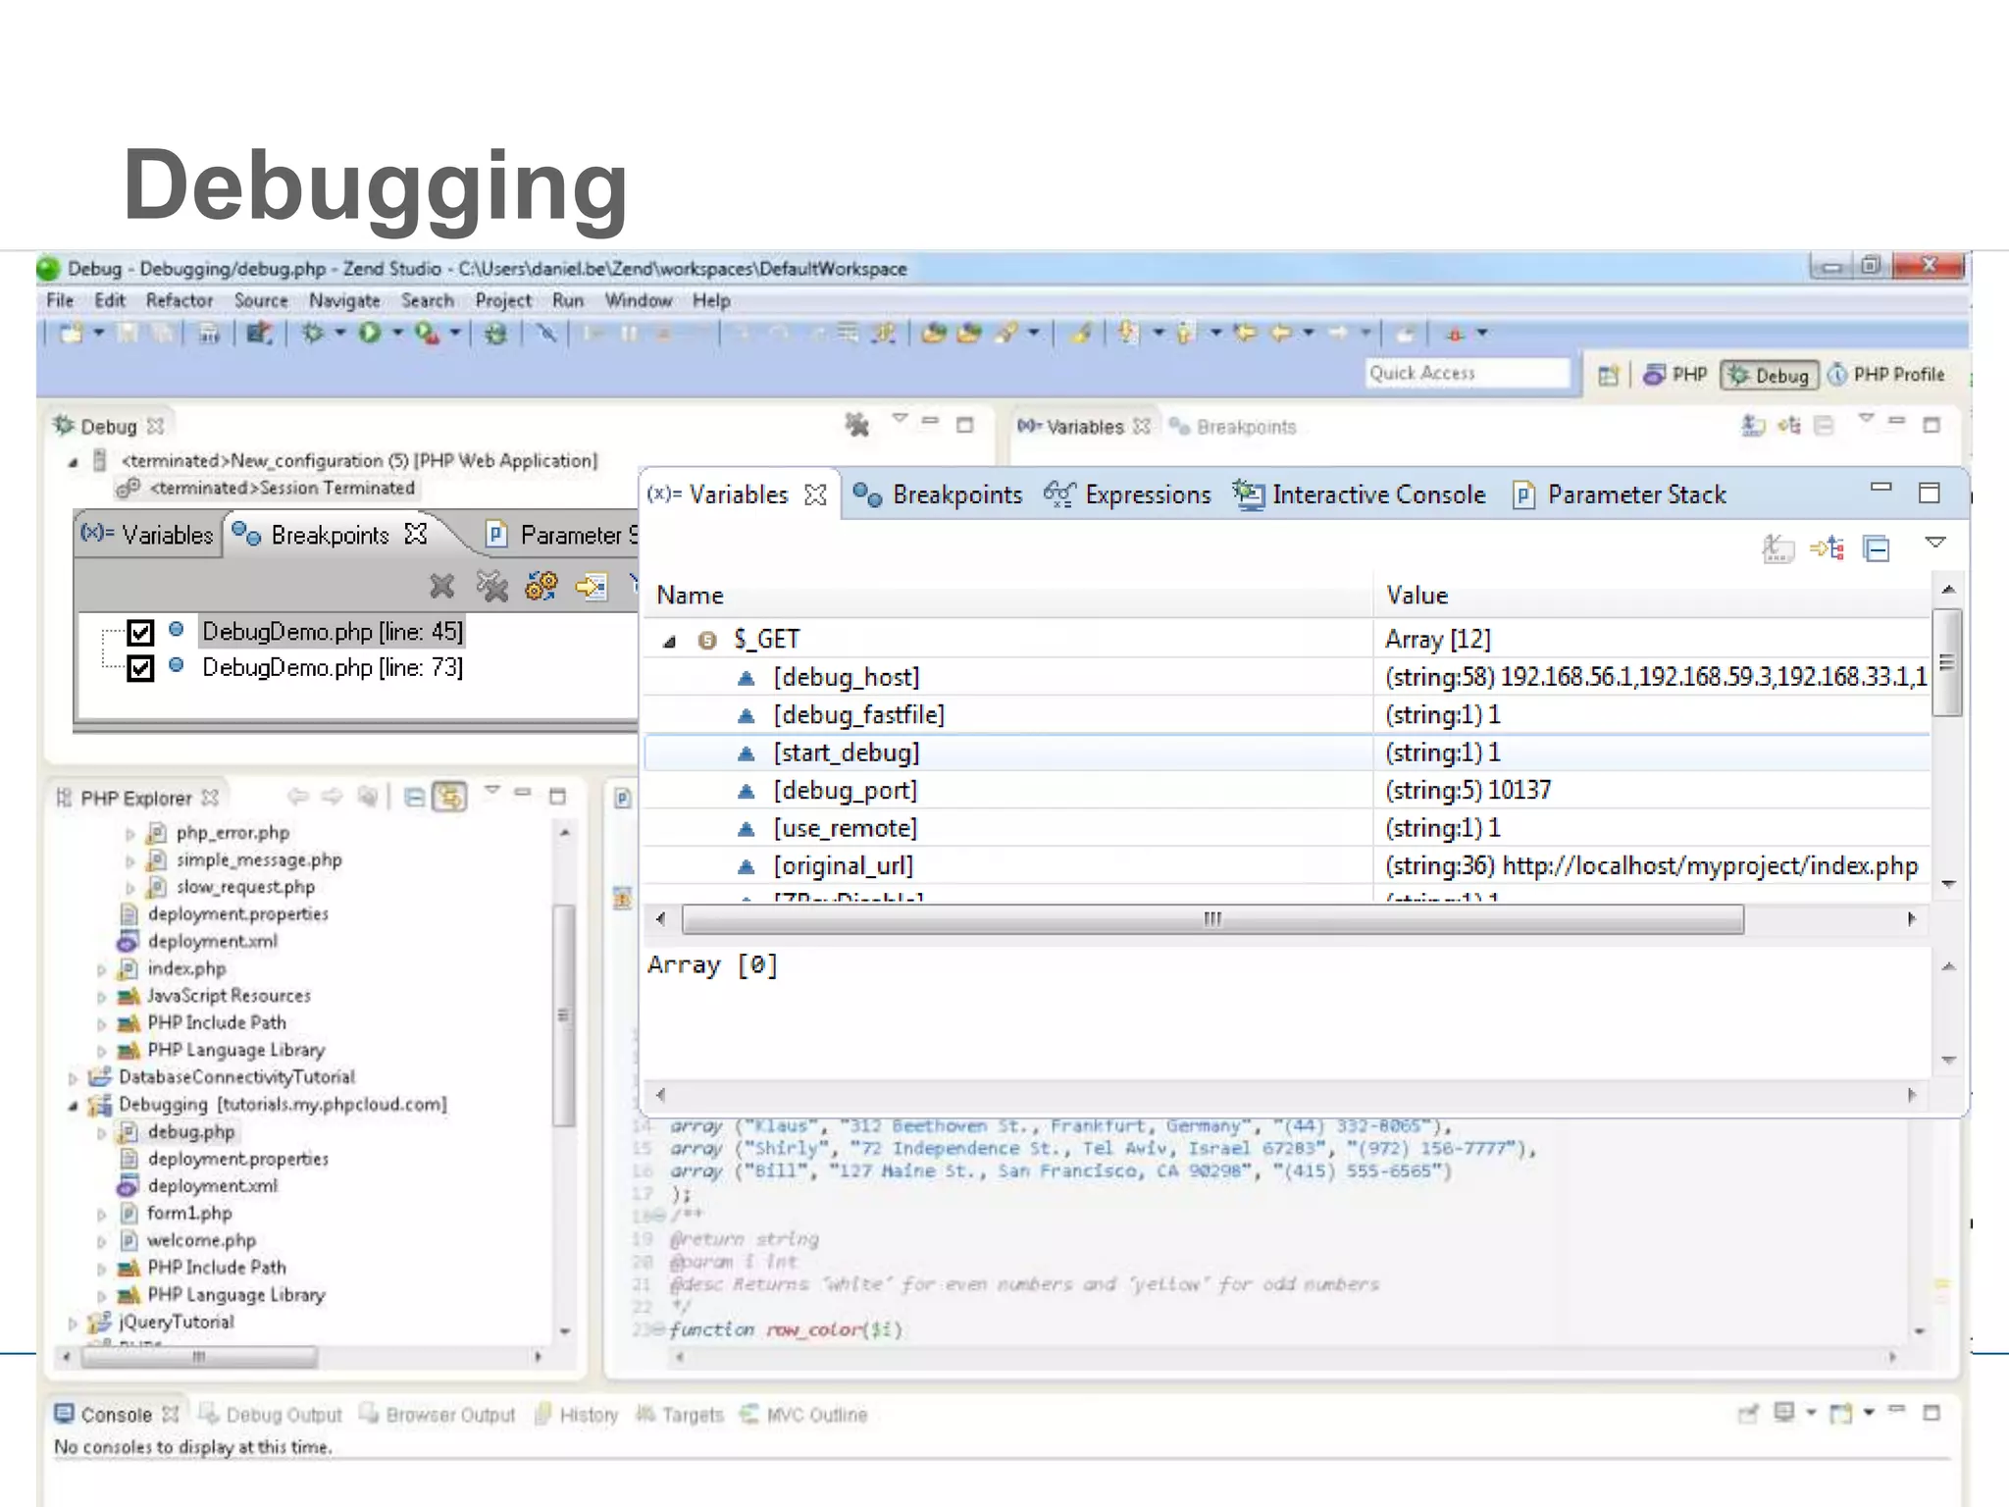Click Last Edit Location yellow arrow icon
This screenshot has width=2009, height=1507.
point(1245,334)
